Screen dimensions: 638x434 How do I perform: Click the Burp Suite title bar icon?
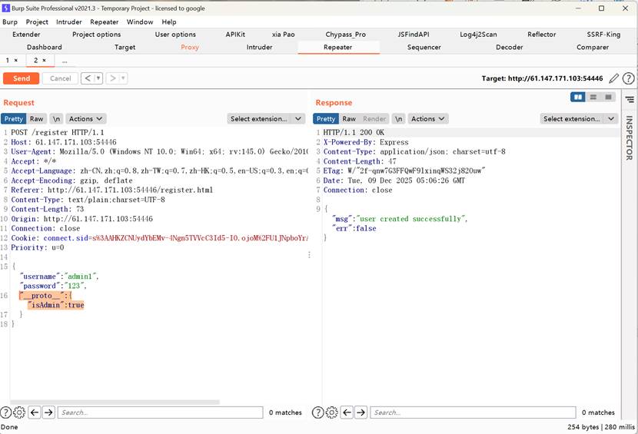point(5,8)
